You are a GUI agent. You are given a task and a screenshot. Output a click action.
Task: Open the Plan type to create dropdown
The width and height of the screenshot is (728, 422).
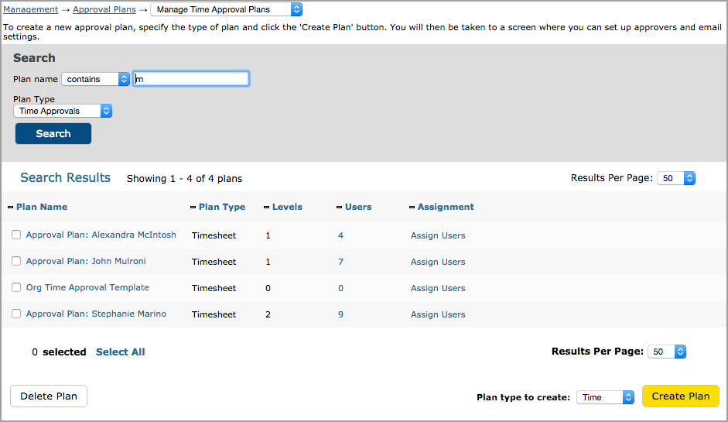605,397
